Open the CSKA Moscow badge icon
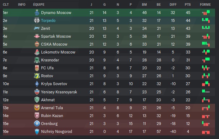 point(37,44)
